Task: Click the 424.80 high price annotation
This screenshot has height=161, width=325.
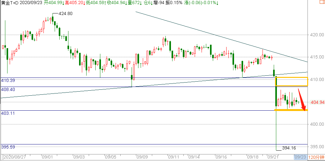Action: click(x=66, y=13)
